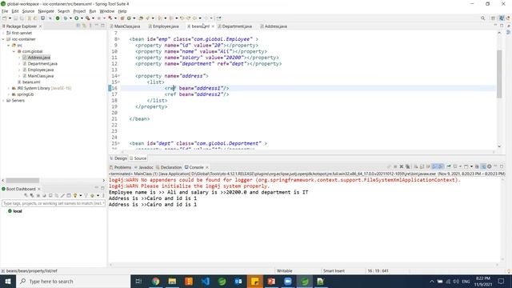Viewport: 512px width, 288px height.
Task: Toggle Link with Editor in Package Explorer
Action: click(84, 26)
